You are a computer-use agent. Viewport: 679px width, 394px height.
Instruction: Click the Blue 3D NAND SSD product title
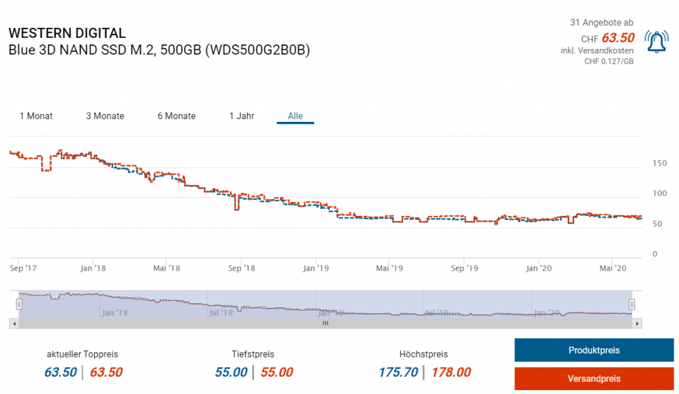tap(159, 50)
